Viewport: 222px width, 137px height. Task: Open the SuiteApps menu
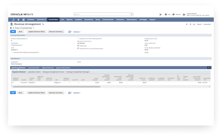[x=143, y=20]
